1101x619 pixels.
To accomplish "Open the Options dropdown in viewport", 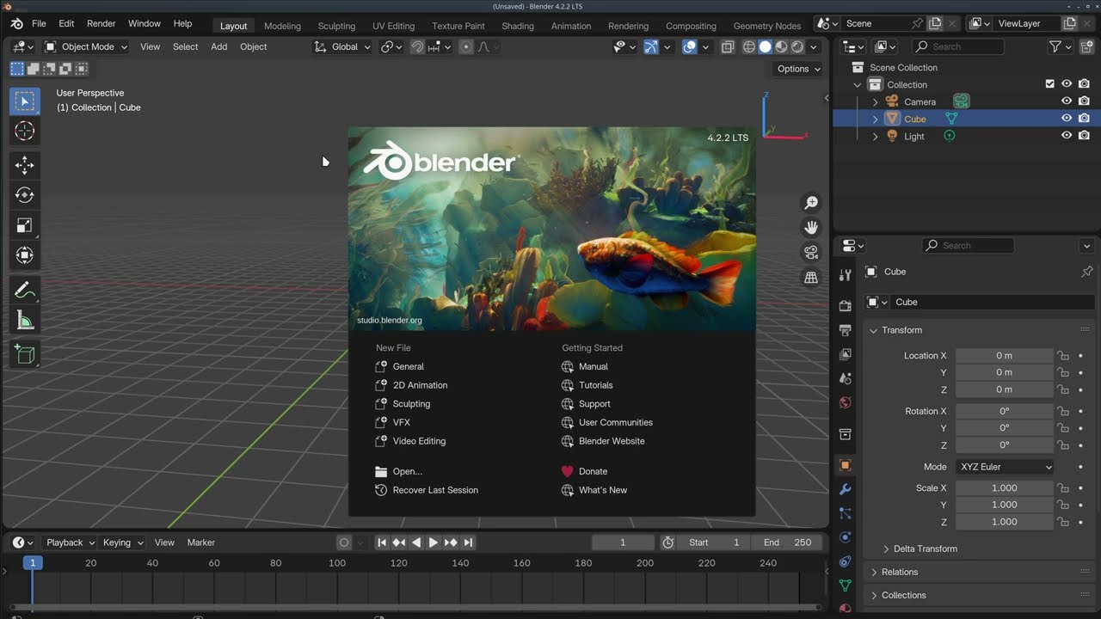I will coord(799,69).
